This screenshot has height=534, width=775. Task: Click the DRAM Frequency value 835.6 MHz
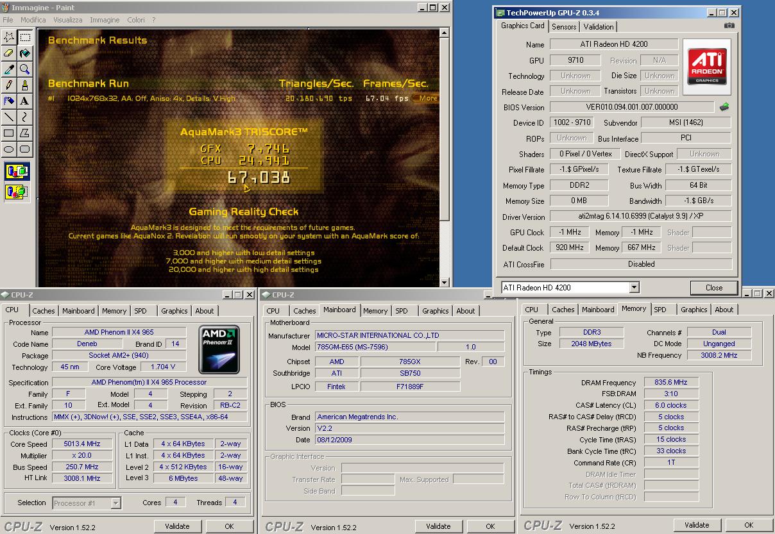tap(671, 382)
